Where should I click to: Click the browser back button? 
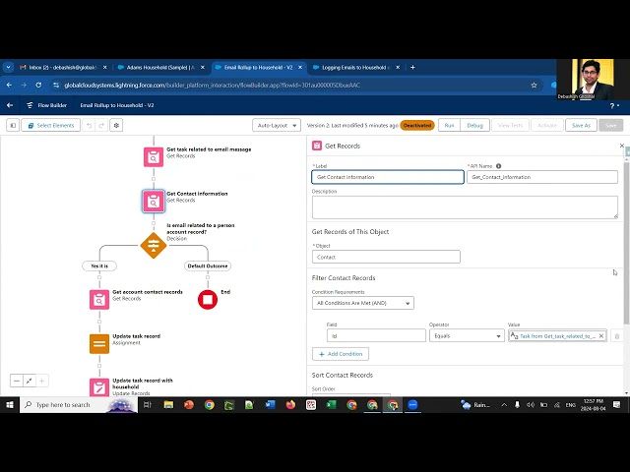tap(9, 86)
